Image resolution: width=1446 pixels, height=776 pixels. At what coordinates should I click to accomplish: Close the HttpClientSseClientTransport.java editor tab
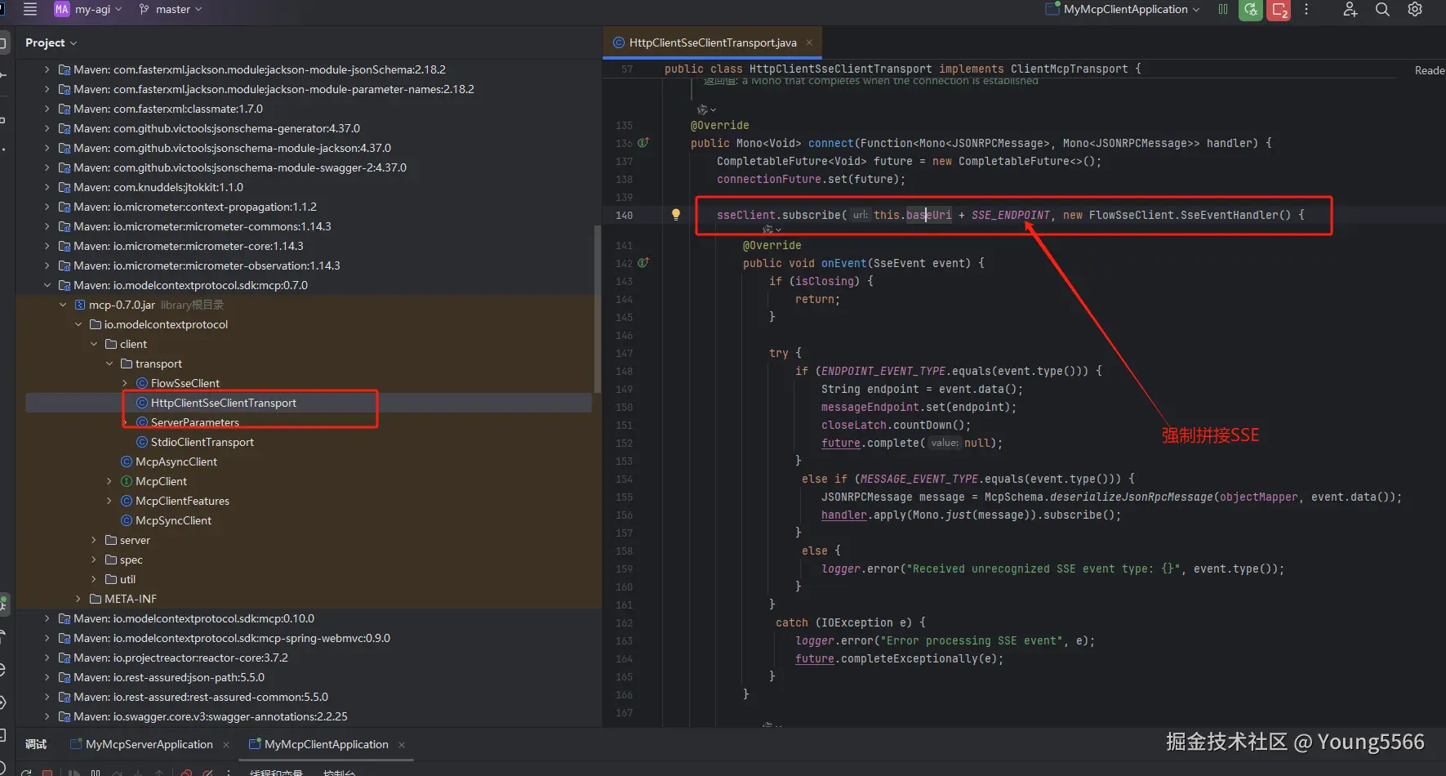tap(809, 42)
